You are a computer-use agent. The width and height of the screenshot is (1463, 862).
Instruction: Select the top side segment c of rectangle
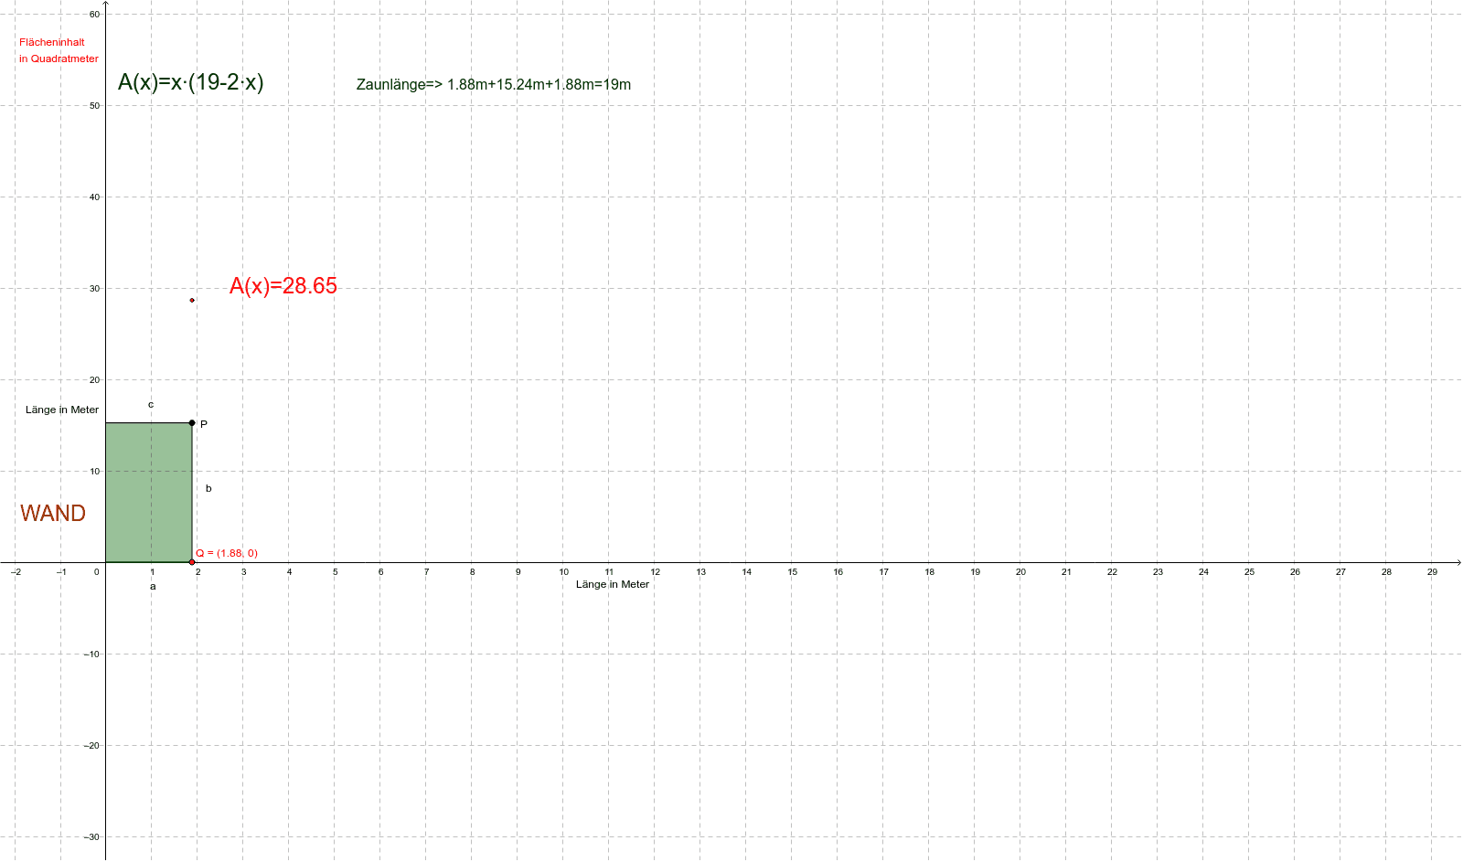(x=149, y=422)
